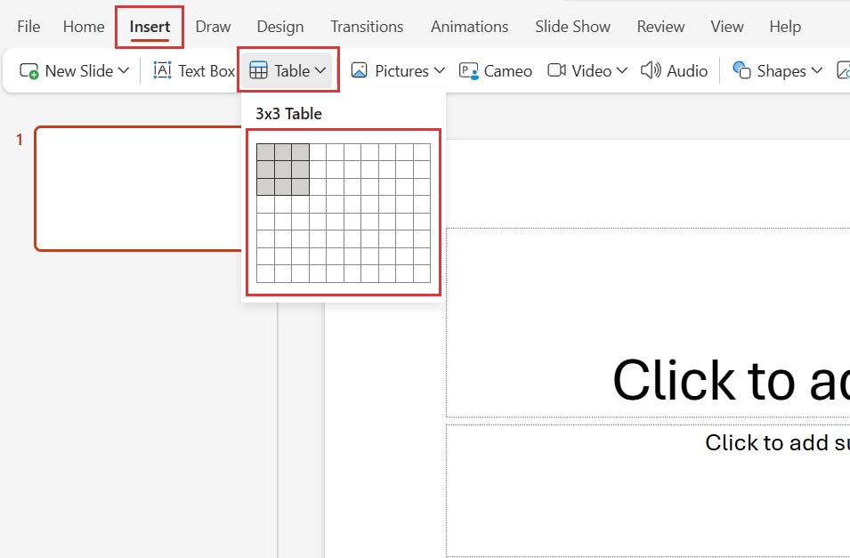Image resolution: width=850 pixels, height=558 pixels.
Task: Expand the Video dropdown arrow
Action: (x=622, y=70)
